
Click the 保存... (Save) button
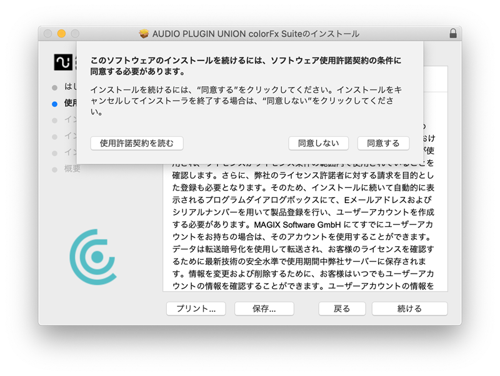click(x=264, y=309)
